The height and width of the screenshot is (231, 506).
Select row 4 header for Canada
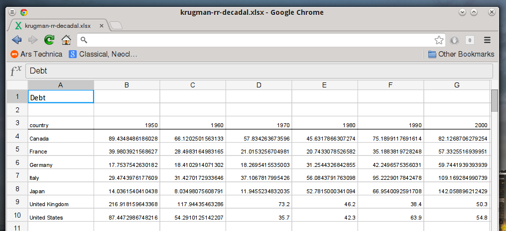point(17,136)
